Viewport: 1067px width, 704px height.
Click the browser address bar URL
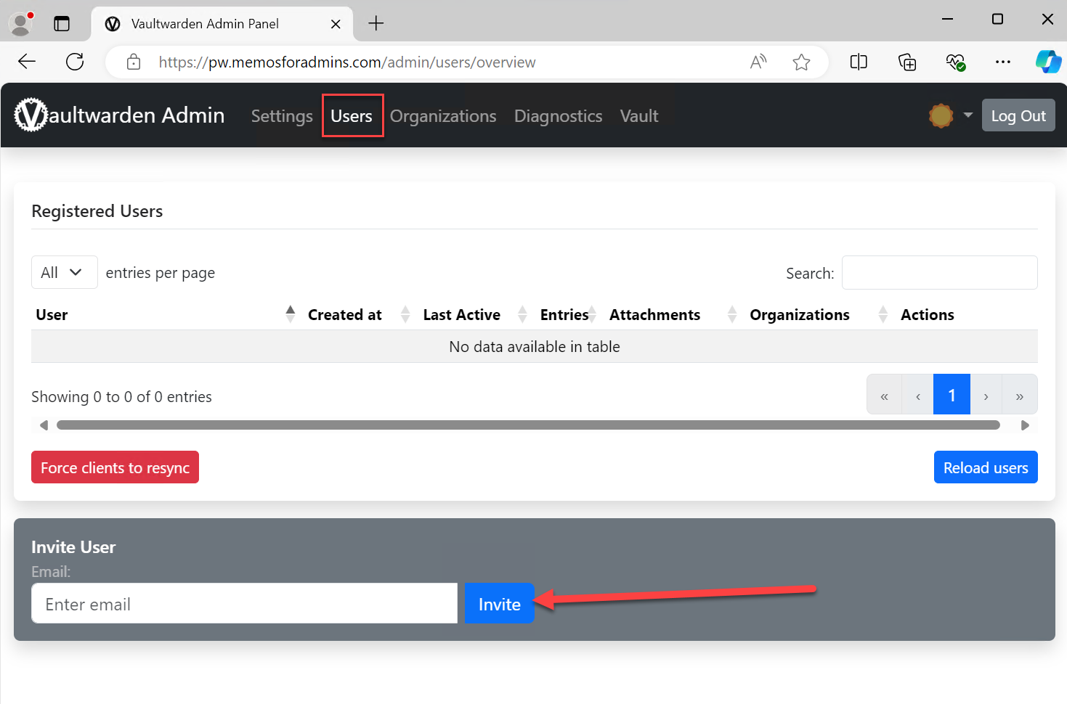(x=347, y=62)
